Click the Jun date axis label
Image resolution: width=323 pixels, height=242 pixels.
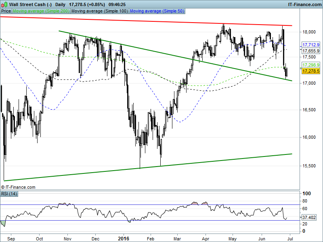(x=262, y=239)
